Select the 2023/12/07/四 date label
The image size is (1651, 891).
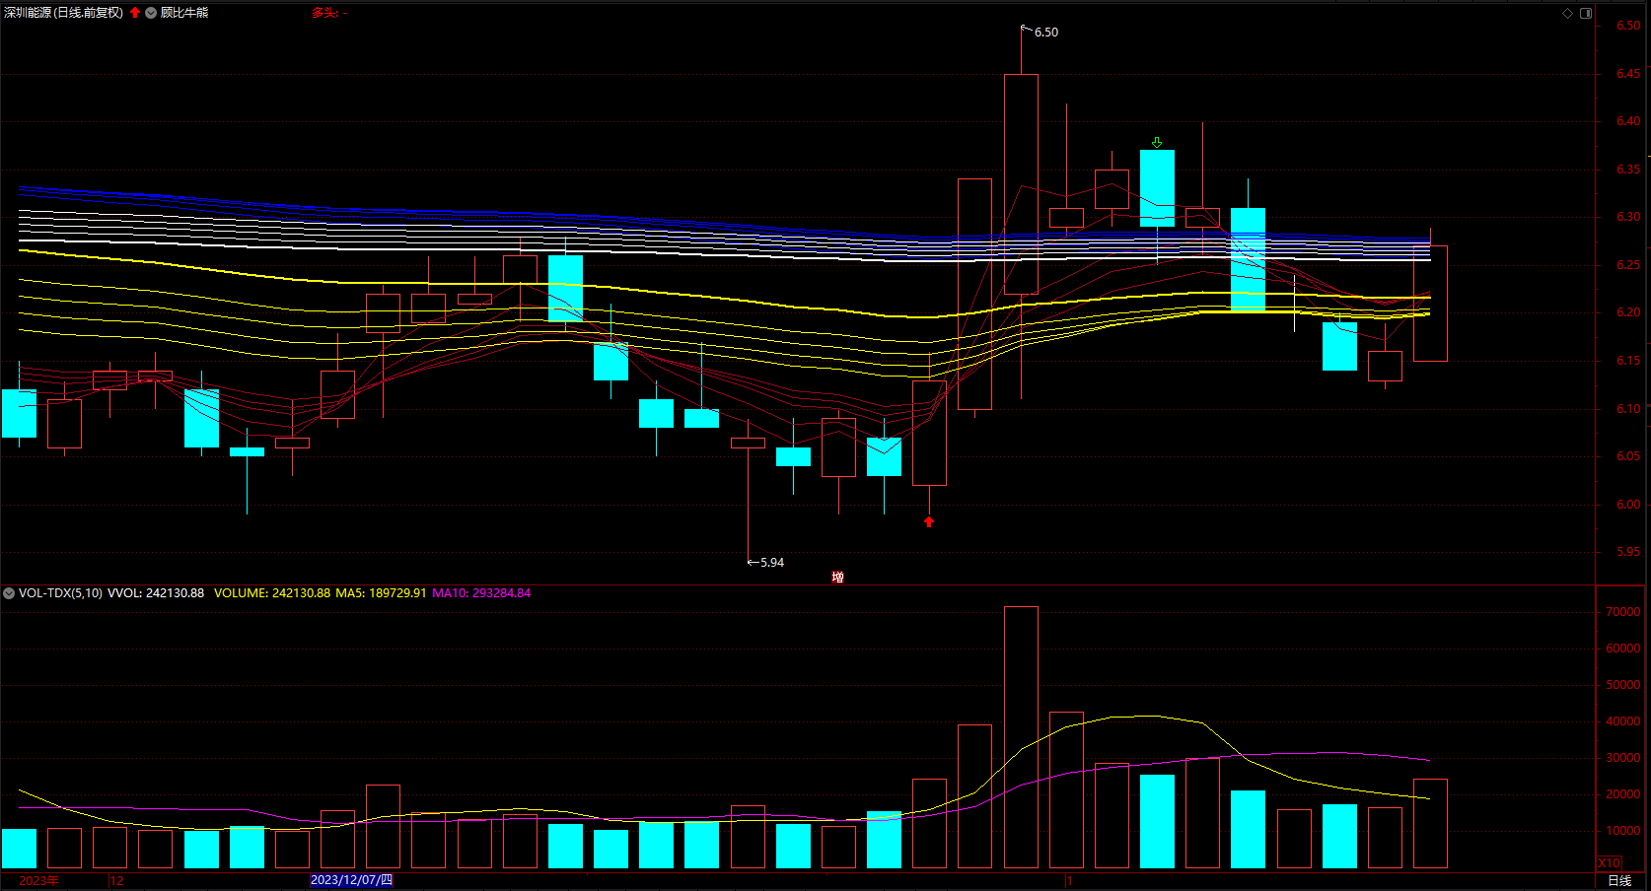(351, 880)
